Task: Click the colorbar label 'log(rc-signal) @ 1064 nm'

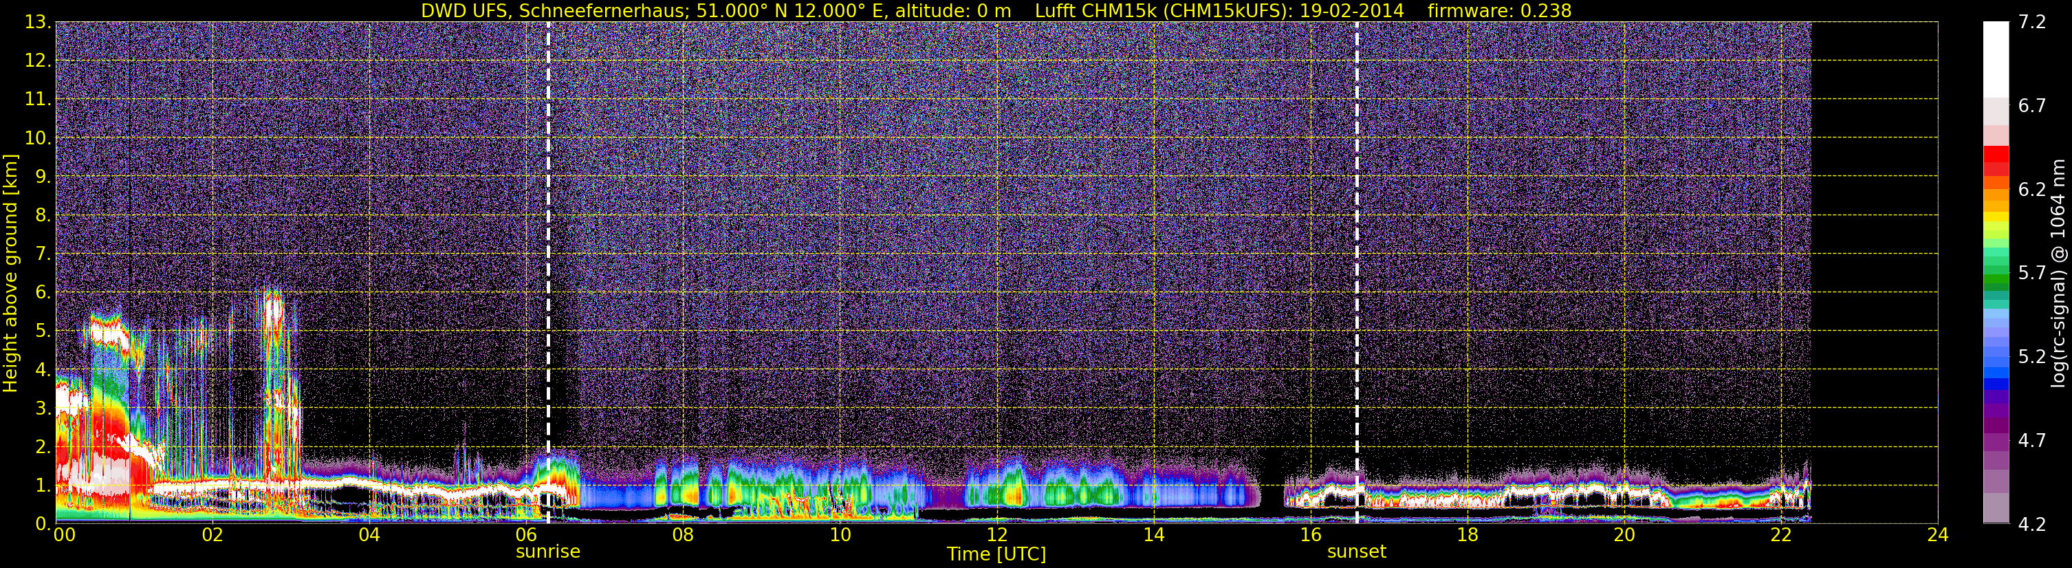Action: pyautogui.click(x=2058, y=273)
